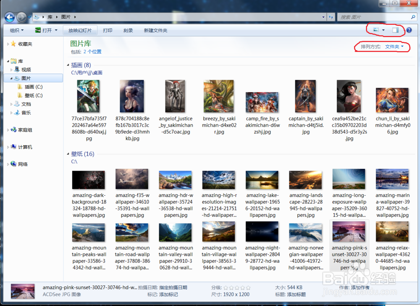420x306 pixels.
Task: Select the cea9a452be21c thumbnail
Action: click(349, 96)
